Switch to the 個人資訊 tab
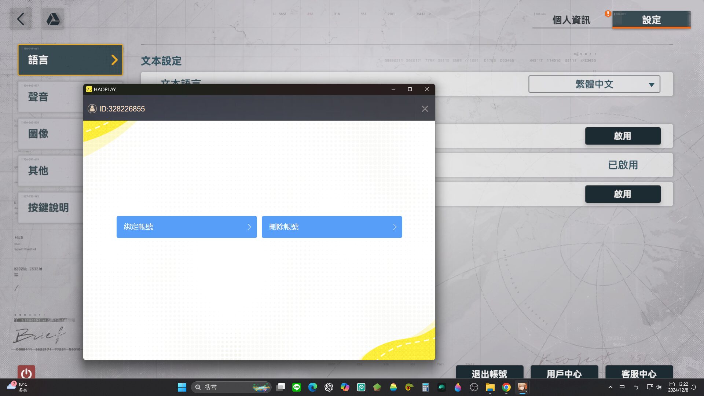704x396 pixels. [x=571, y=20]
